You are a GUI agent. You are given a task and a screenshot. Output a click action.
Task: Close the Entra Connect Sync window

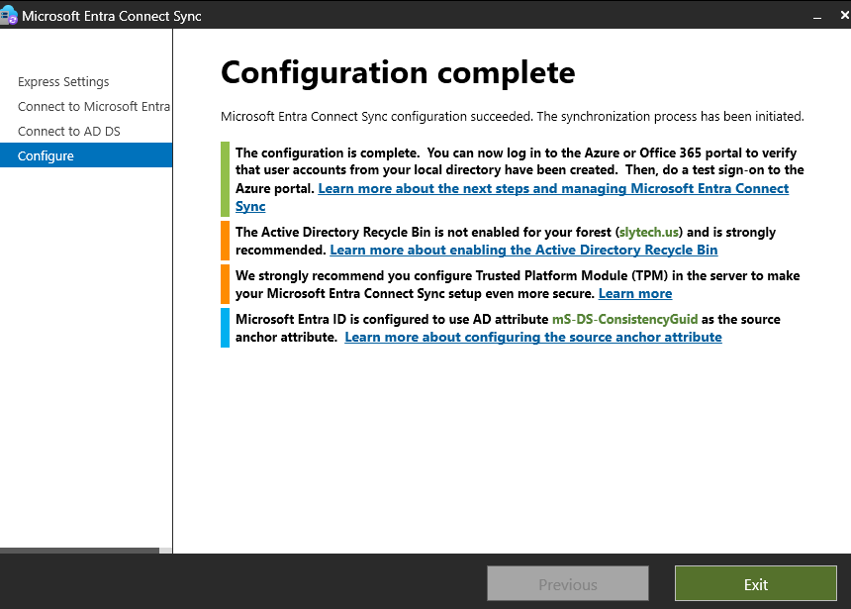click(844, 16)
